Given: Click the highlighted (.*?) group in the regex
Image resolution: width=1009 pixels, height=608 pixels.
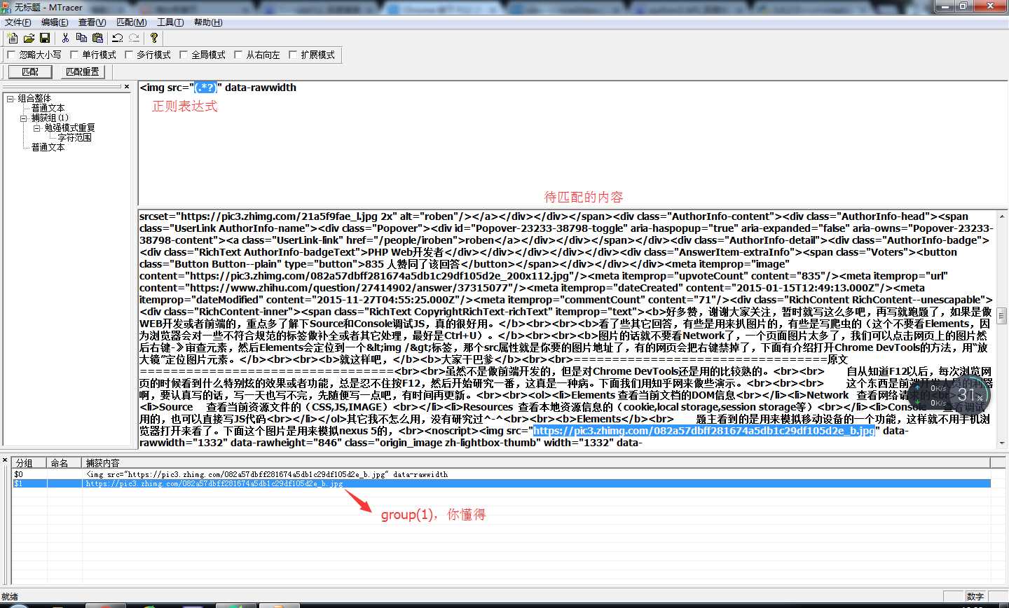Looking at the screenshot, I should click(206, 88).
